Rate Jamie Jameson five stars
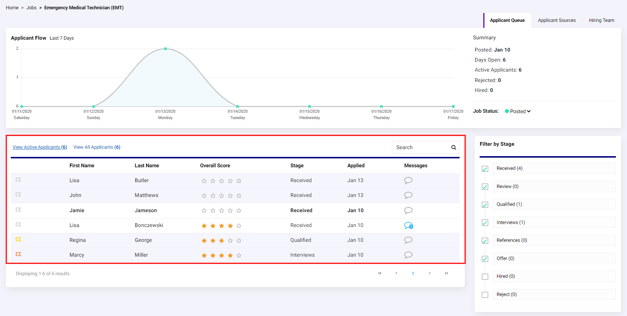The image size is (627, 316). click(239, 211)
